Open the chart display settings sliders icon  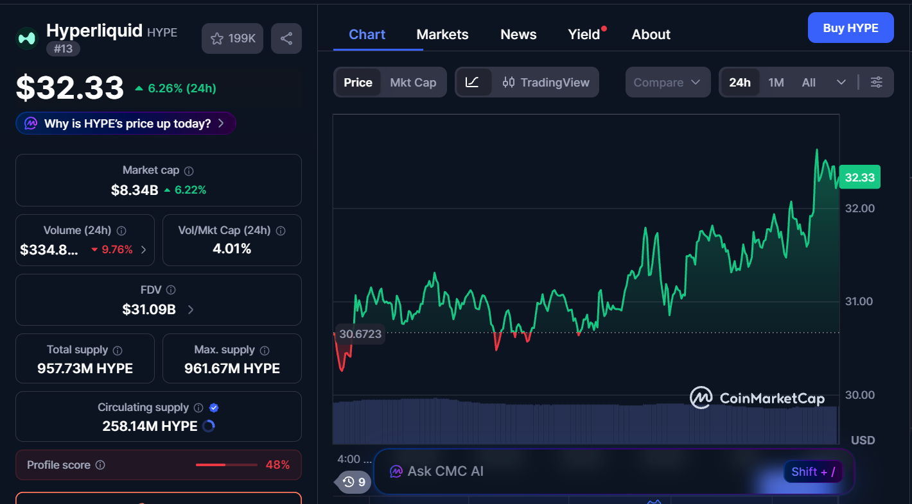point(877,82)
